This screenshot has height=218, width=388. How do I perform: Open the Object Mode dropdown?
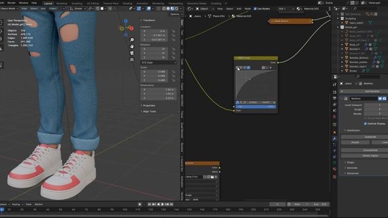9,8
